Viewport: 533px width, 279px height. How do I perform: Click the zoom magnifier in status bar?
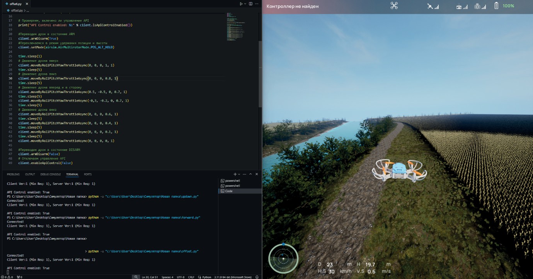[136, 277]
